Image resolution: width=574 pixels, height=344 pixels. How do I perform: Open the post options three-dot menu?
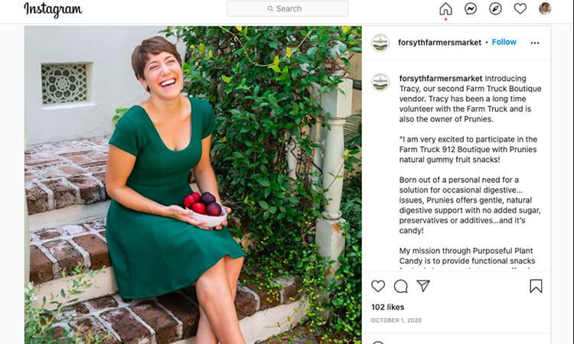click(535, 43)
